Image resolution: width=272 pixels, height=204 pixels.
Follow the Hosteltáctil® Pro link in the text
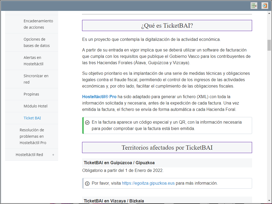pyautogui.click(x=99, y=97)
